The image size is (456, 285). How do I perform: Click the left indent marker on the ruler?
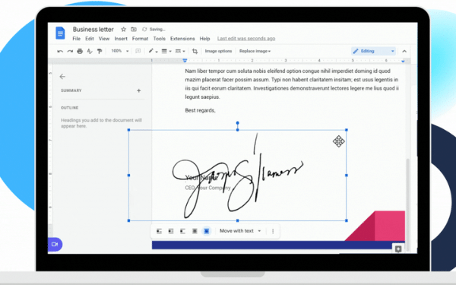(x=185, y=61)
